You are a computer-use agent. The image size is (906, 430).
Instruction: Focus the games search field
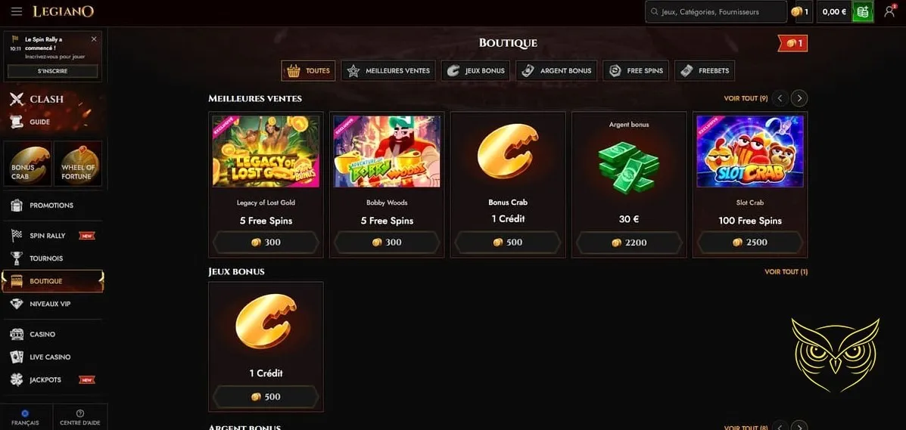[x=716, y=11]
